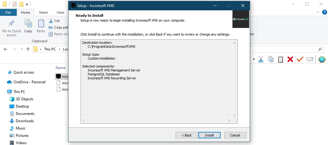
Task: Switch to the Share ribbon tab
Action: (43, 12)
